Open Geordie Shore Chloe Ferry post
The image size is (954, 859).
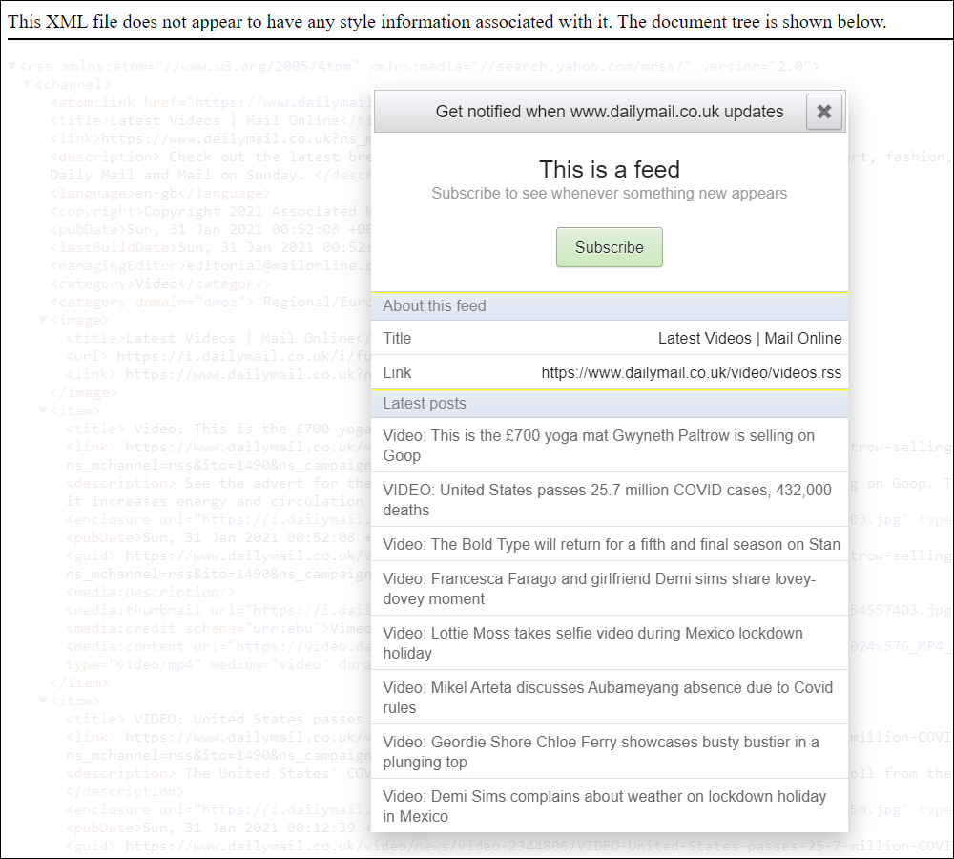[609, 752]
